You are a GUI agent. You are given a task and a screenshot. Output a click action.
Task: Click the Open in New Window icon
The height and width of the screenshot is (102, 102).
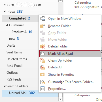(42, 19)
